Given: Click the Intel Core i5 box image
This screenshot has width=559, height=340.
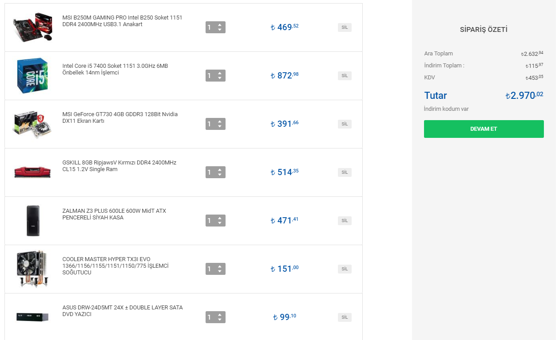Looking at the screenshot, I should 32,75.
